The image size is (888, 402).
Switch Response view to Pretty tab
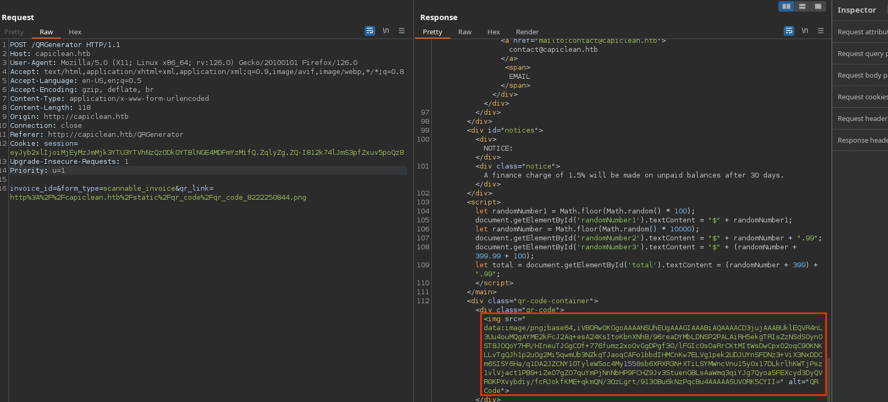tap(432, 32)
